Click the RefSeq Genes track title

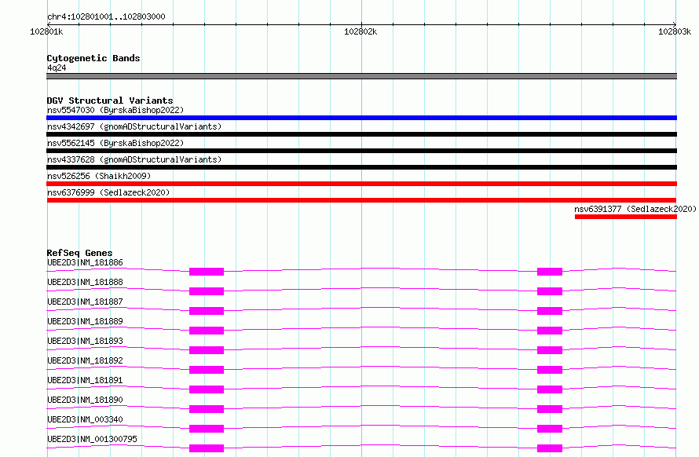pyautogui.click(x=79, y=253)
